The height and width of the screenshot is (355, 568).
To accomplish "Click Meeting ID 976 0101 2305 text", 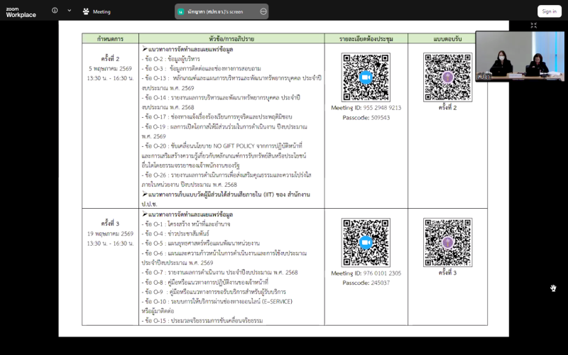I will (366, 273).
